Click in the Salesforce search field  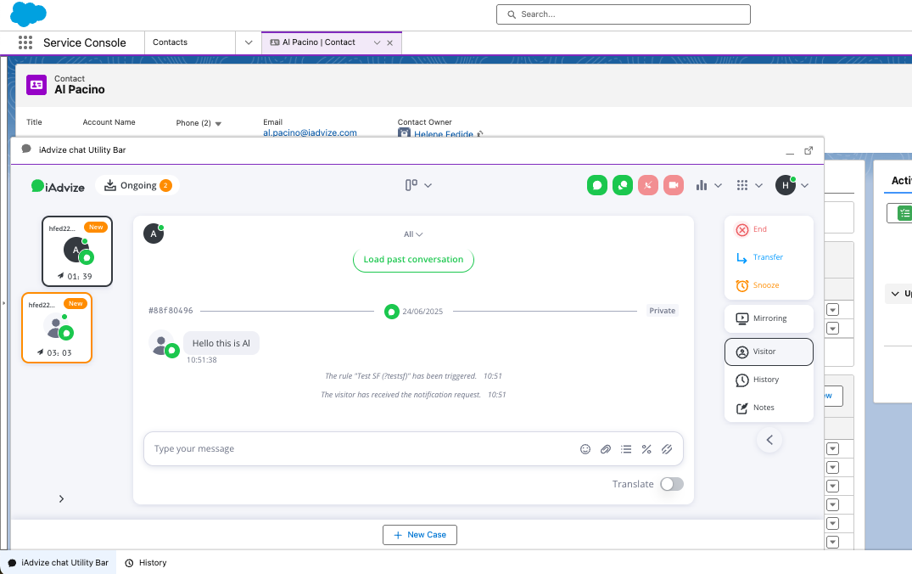pos(624,14)
